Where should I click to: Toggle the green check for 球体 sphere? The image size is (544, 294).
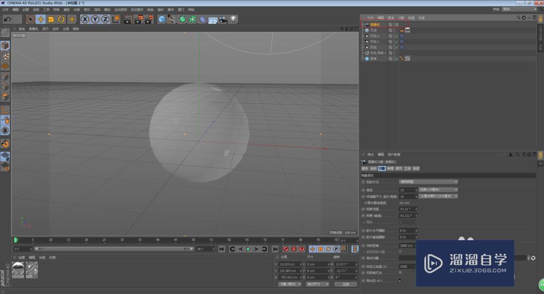coord(397,59)
